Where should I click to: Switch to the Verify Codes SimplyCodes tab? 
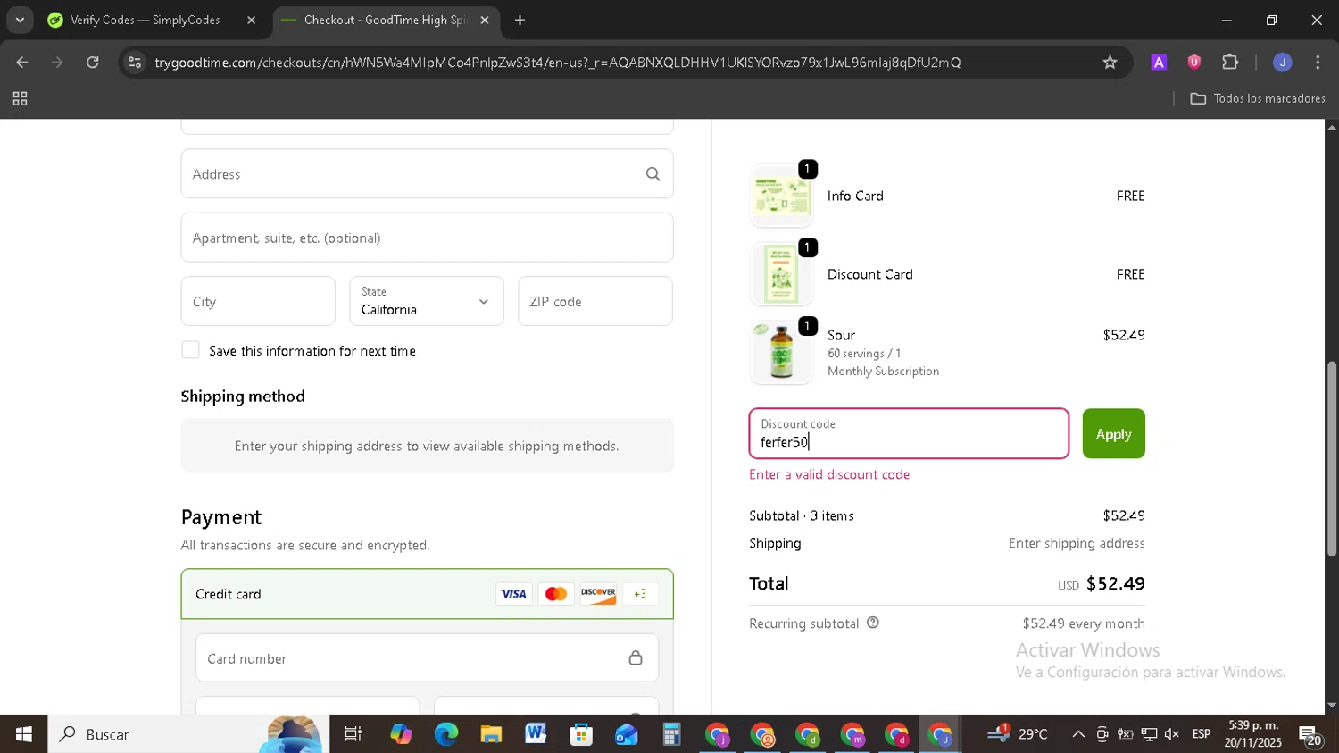[151, 20]
